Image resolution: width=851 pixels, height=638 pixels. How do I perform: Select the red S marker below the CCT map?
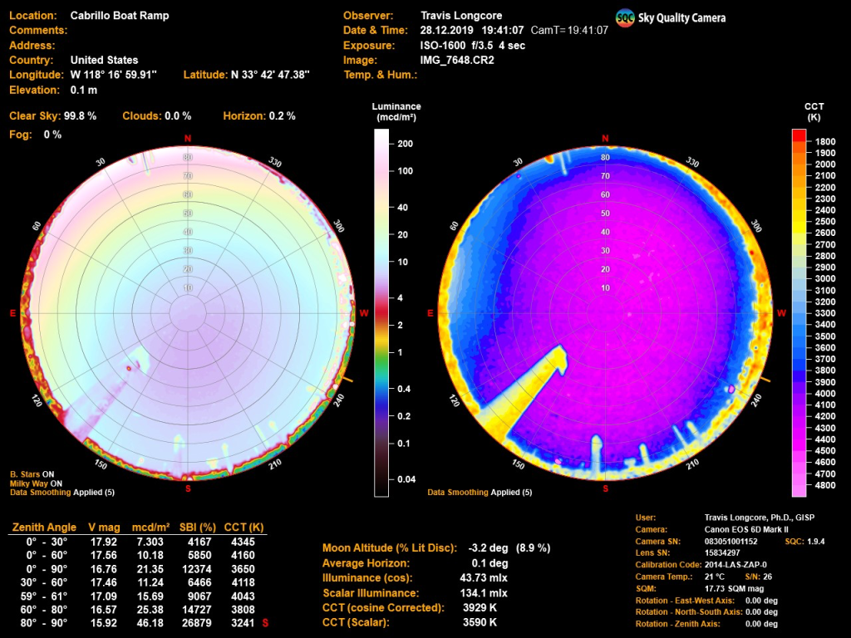coord(604,488)
